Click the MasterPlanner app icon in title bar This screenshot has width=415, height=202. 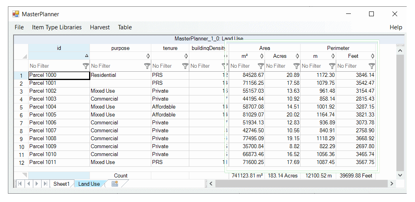(16, 14)
